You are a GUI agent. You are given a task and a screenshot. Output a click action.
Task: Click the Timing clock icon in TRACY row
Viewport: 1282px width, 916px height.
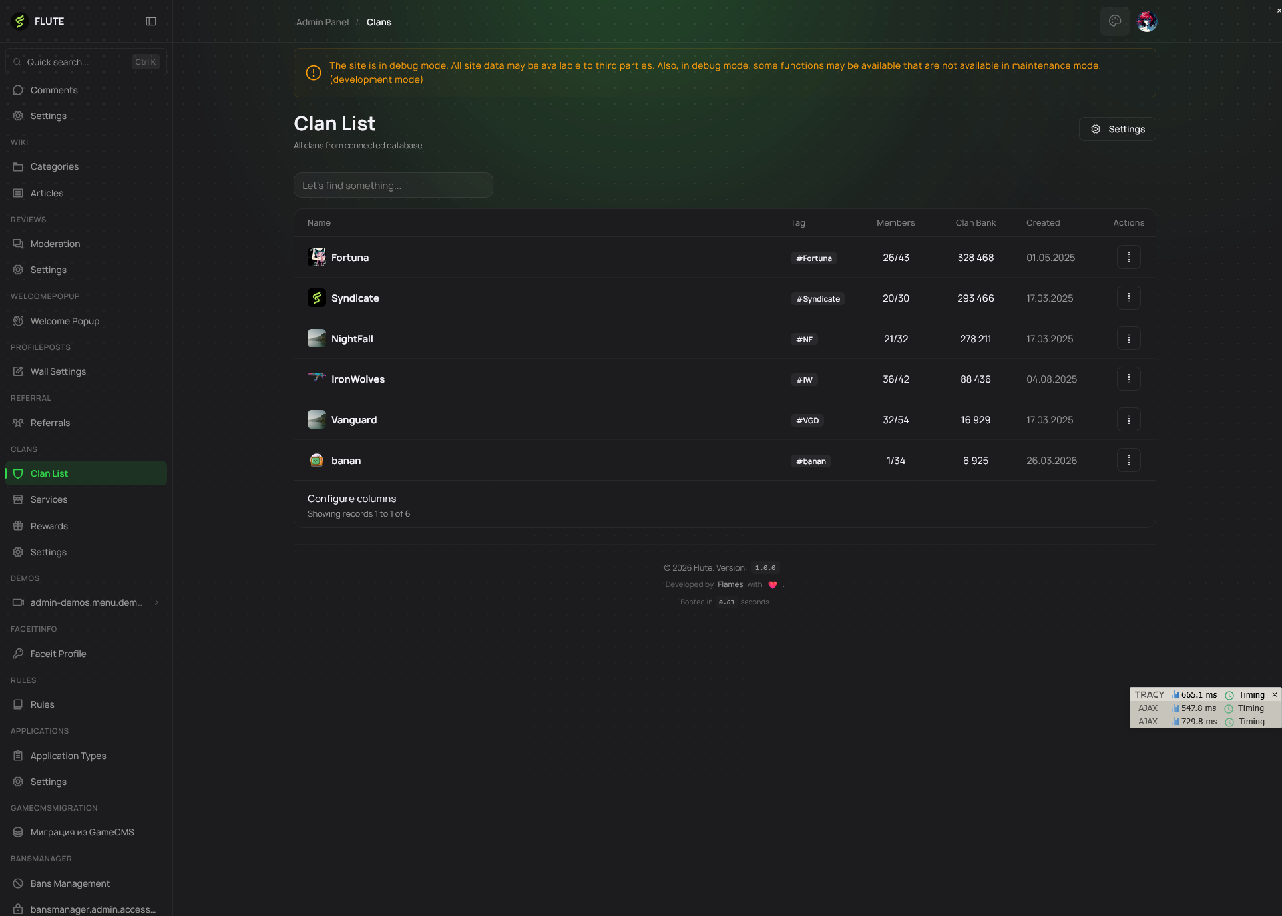[x=1231, y=694]
